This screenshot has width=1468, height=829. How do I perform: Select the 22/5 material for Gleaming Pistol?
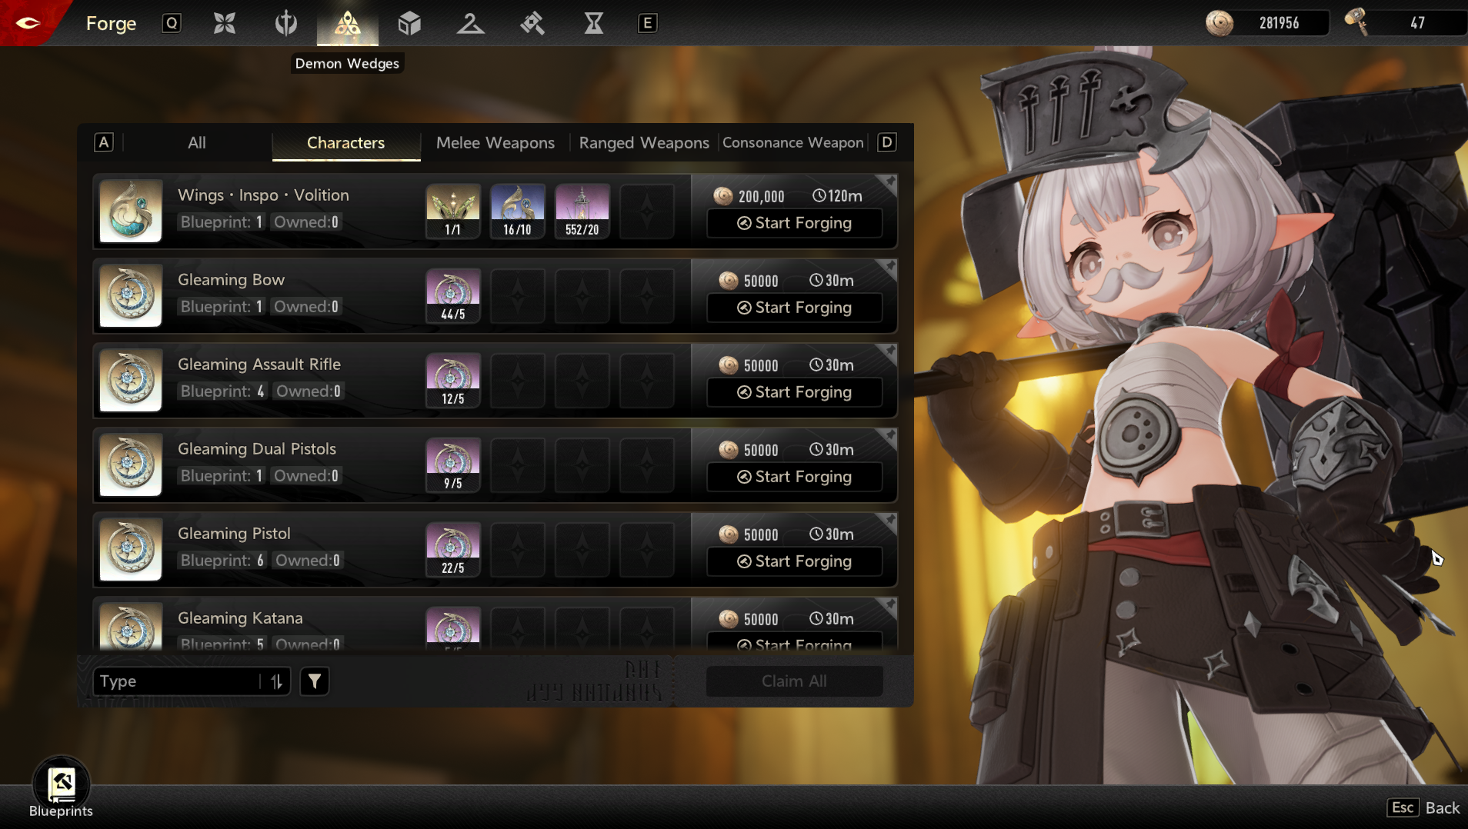[x=453, y=549]
